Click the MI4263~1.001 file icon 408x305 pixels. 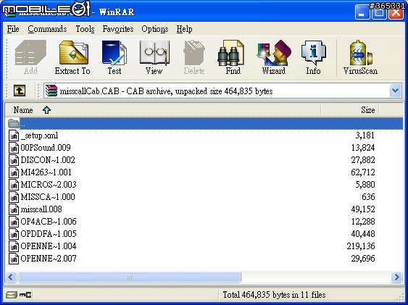14,172
